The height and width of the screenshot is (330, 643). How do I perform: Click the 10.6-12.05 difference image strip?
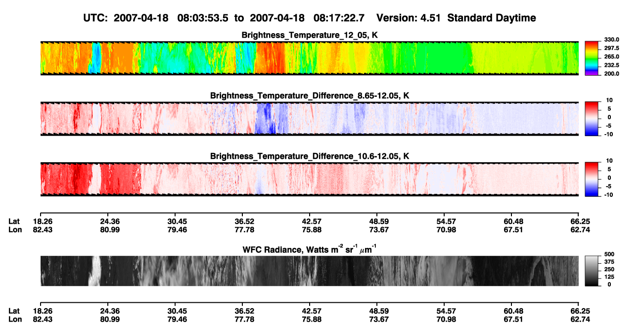click(309, 179)
